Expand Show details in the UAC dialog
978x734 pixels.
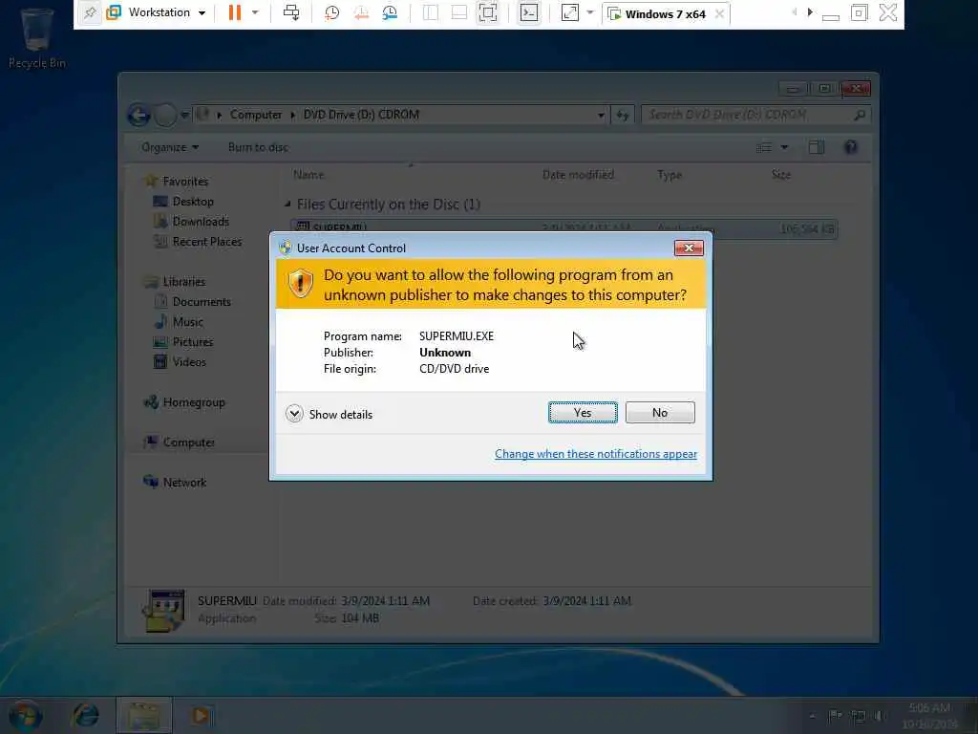click(329, 414)
